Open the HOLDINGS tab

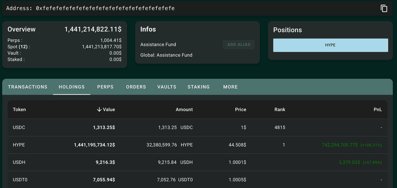(72, 87)
